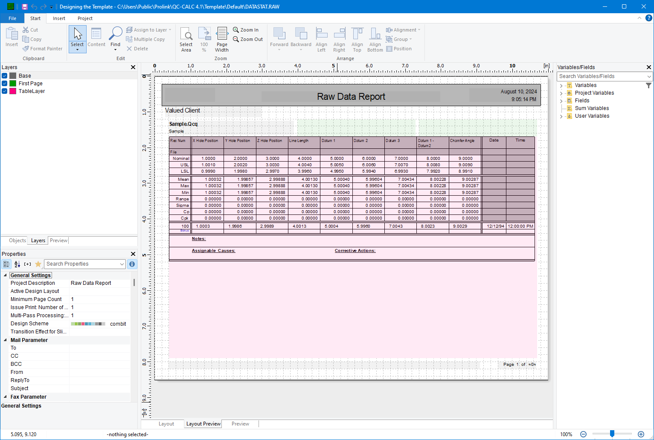Select the Content tool in the ribbon

[96, 38]
